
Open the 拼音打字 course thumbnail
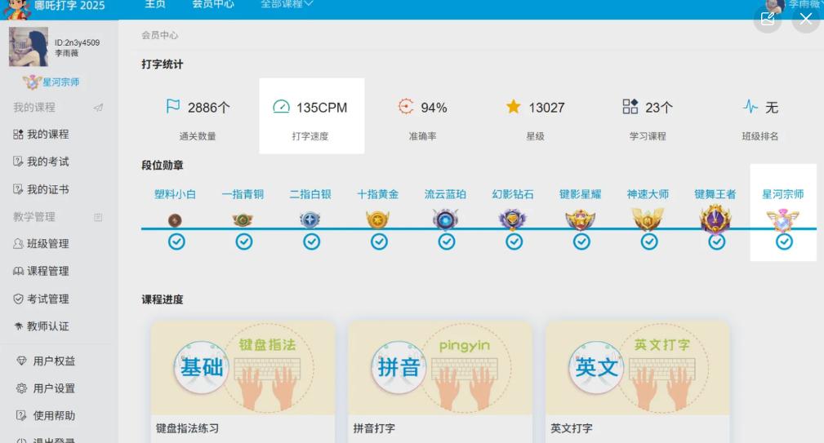pos(440,368)
